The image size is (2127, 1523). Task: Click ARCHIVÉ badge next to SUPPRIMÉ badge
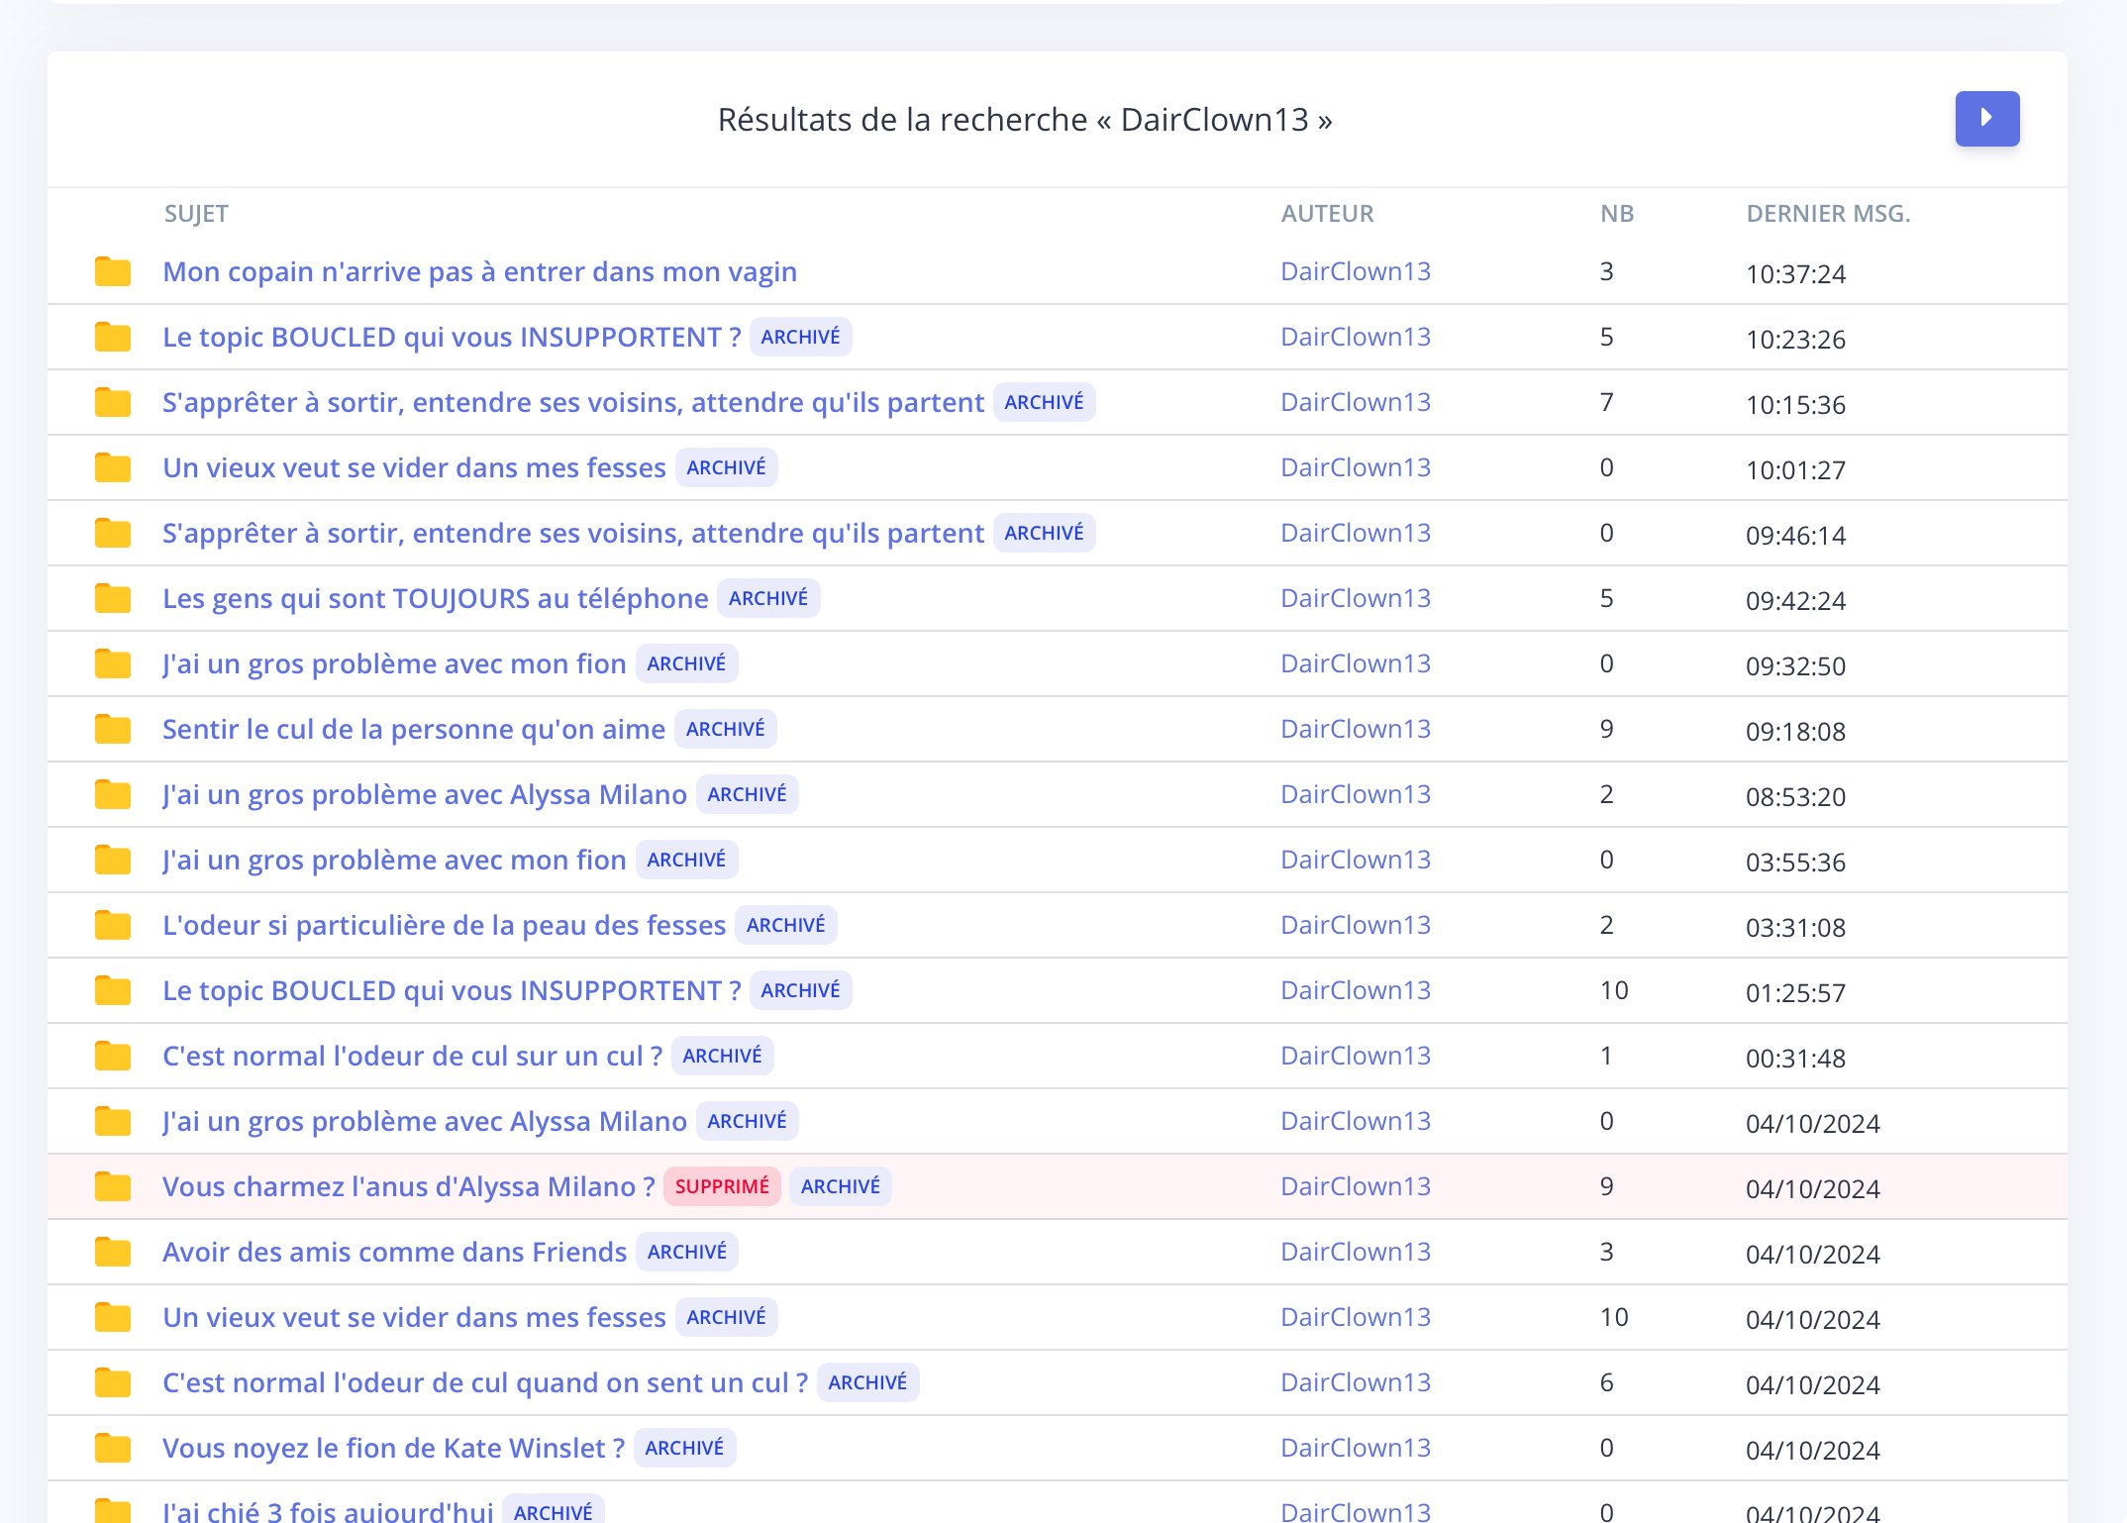[x=840, y=1186]
